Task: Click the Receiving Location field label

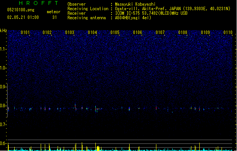Action: (88, 9)
